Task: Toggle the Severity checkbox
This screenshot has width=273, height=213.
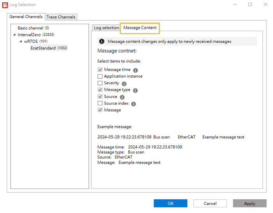Action: (100, 83)
